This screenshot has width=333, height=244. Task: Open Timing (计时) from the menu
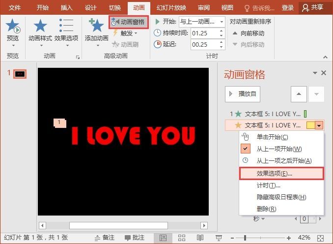click(x=281, y=185)
